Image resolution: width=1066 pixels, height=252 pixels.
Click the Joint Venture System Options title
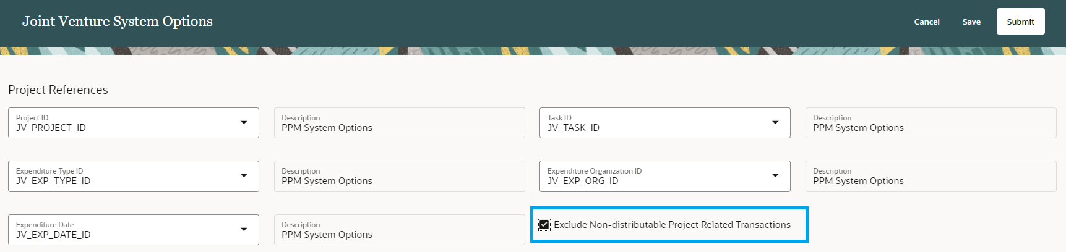coord(118,21)
